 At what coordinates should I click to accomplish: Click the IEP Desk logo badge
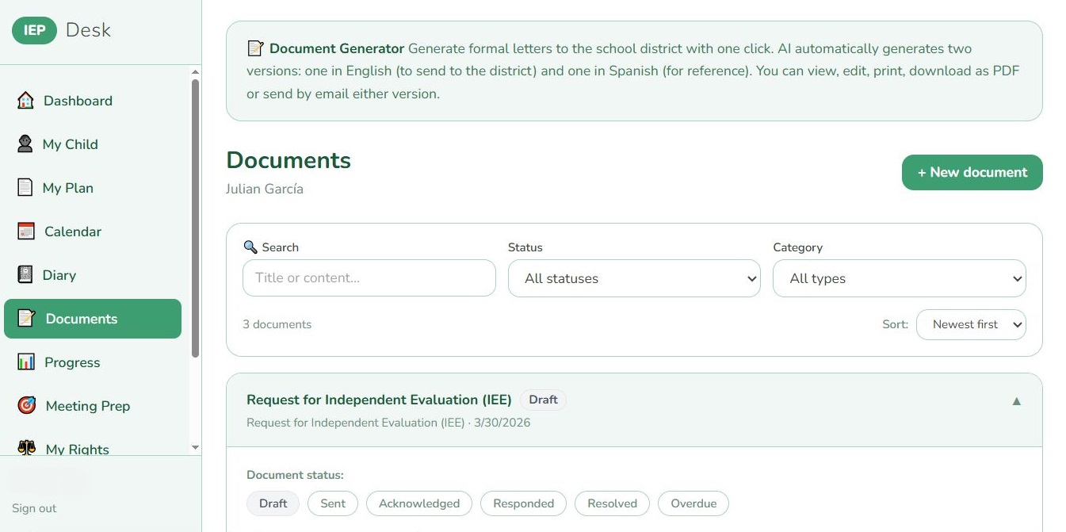pos(32,30)
